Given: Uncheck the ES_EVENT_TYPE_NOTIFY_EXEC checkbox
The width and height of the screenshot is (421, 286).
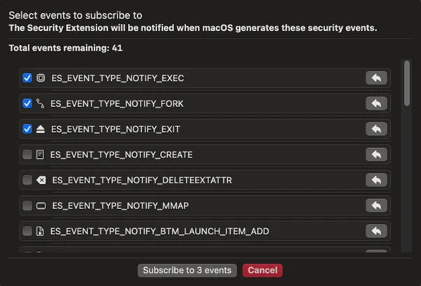Looking at the screenshot, I should 28,78.
